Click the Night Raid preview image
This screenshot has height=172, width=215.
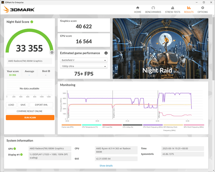coord(161,49)
